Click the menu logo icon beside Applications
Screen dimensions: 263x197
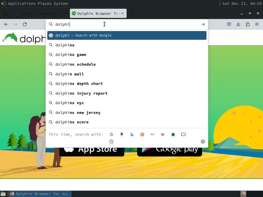[x=4, y=4]
